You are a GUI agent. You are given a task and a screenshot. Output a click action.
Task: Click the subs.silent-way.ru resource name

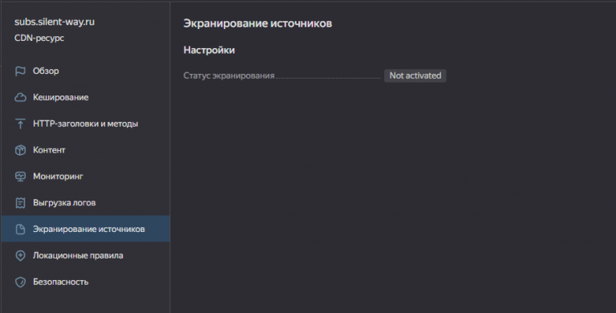point(55,22)
